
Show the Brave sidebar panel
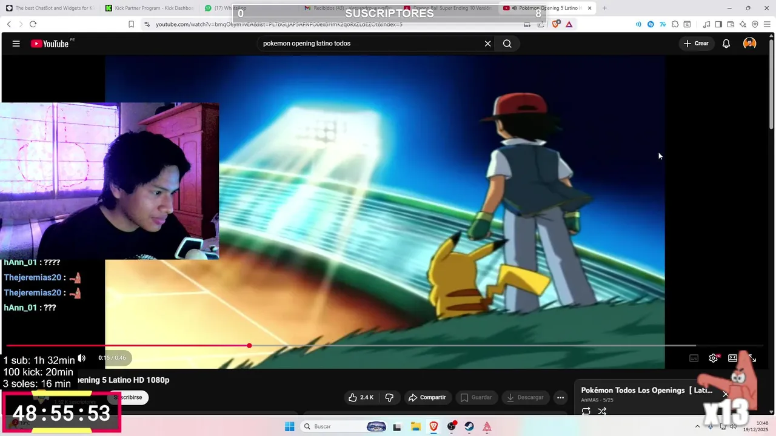pyautogui.click(x=718, y=24)
